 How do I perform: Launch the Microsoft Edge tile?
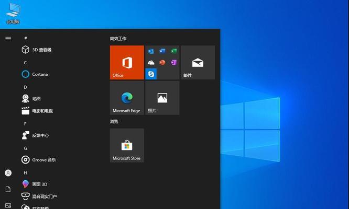[x=127, y=98]
